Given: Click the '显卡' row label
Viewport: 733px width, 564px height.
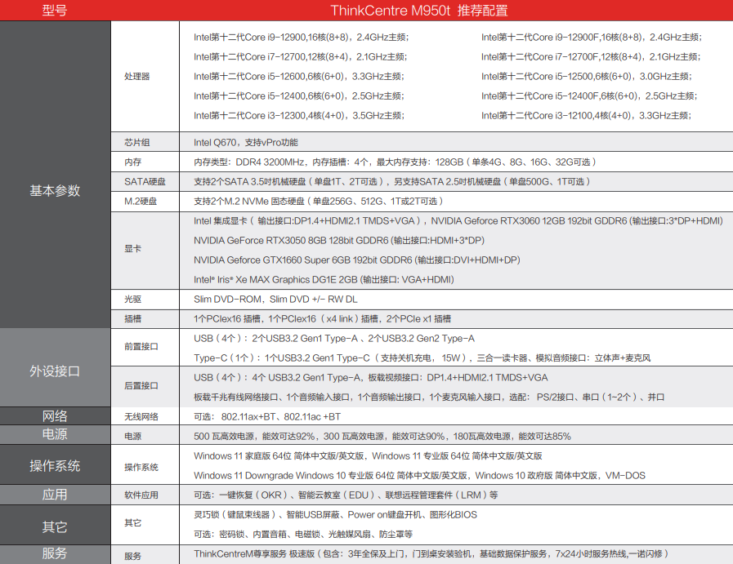Looking at the screenshot, I should pyautogui.click(x=132, y=248).
